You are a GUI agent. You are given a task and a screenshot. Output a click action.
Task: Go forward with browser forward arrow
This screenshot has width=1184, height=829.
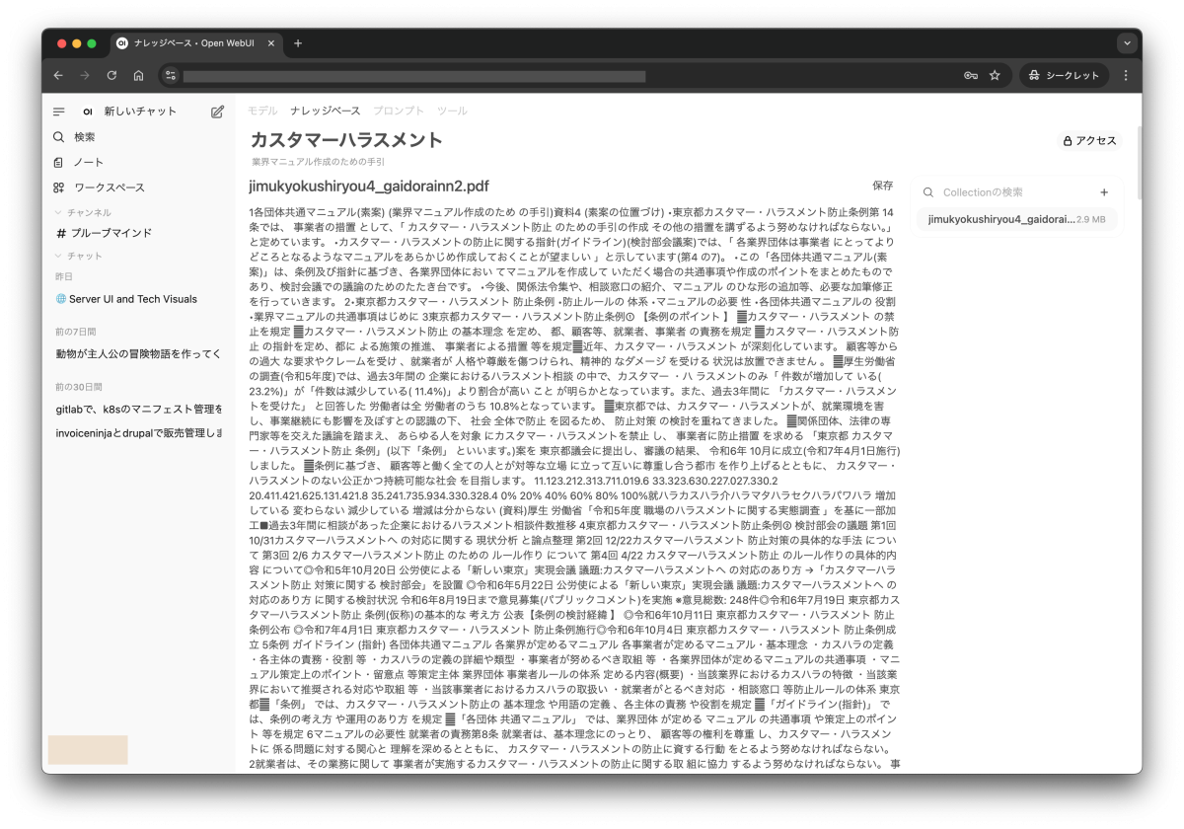click(x=85, y=75)
